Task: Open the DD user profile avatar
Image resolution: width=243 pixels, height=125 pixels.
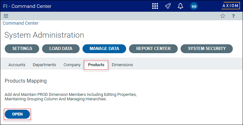Action: click(194, 6)
